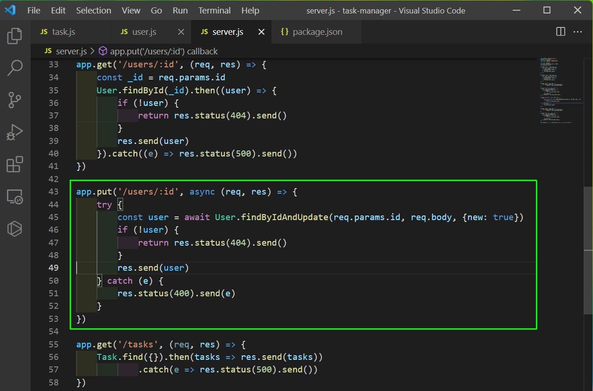Open the Run and Debug view
This screenshot has width=593, height=391.
(15, 132)
